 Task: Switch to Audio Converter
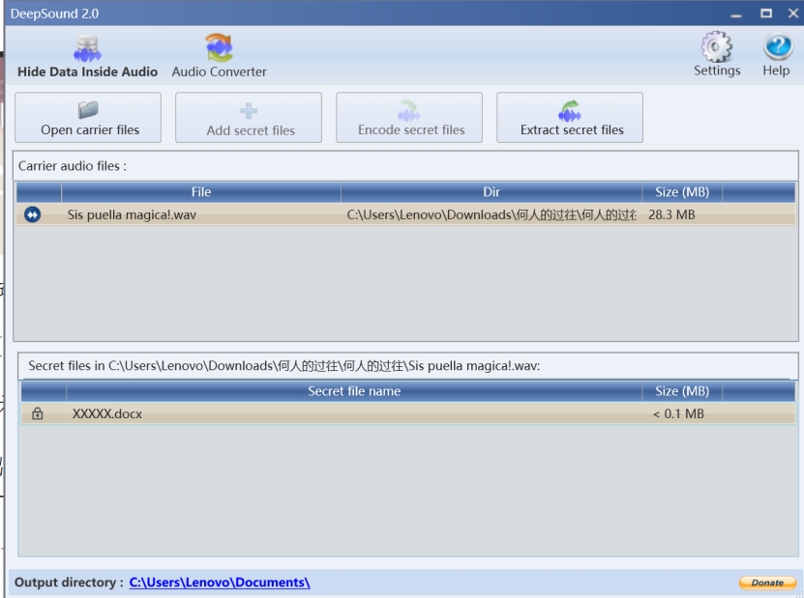point(219,56)
